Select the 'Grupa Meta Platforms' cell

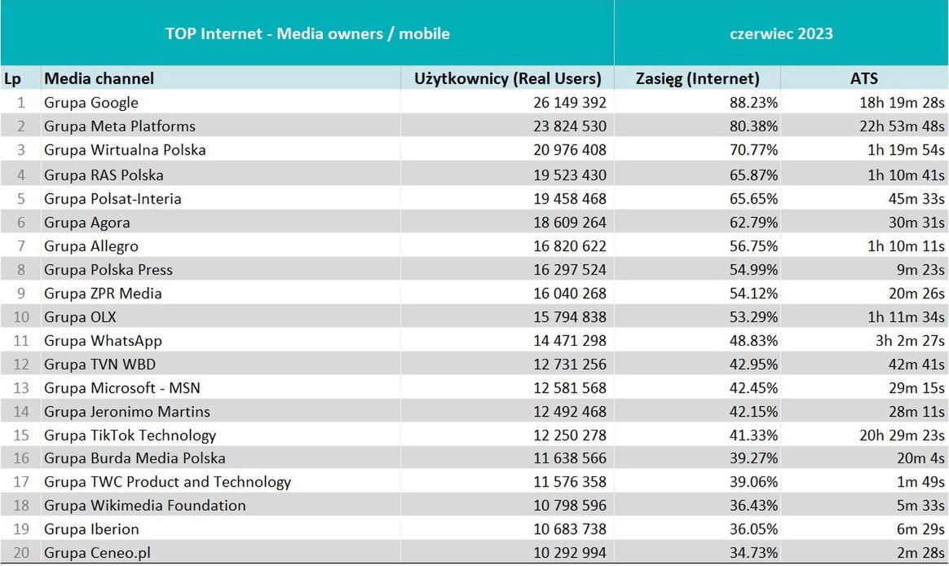point(120,126)
